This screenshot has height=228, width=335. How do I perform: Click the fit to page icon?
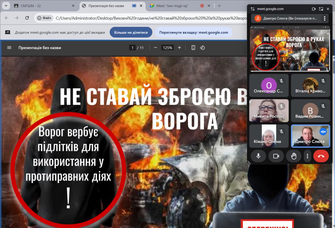click(x=193, y=48)
